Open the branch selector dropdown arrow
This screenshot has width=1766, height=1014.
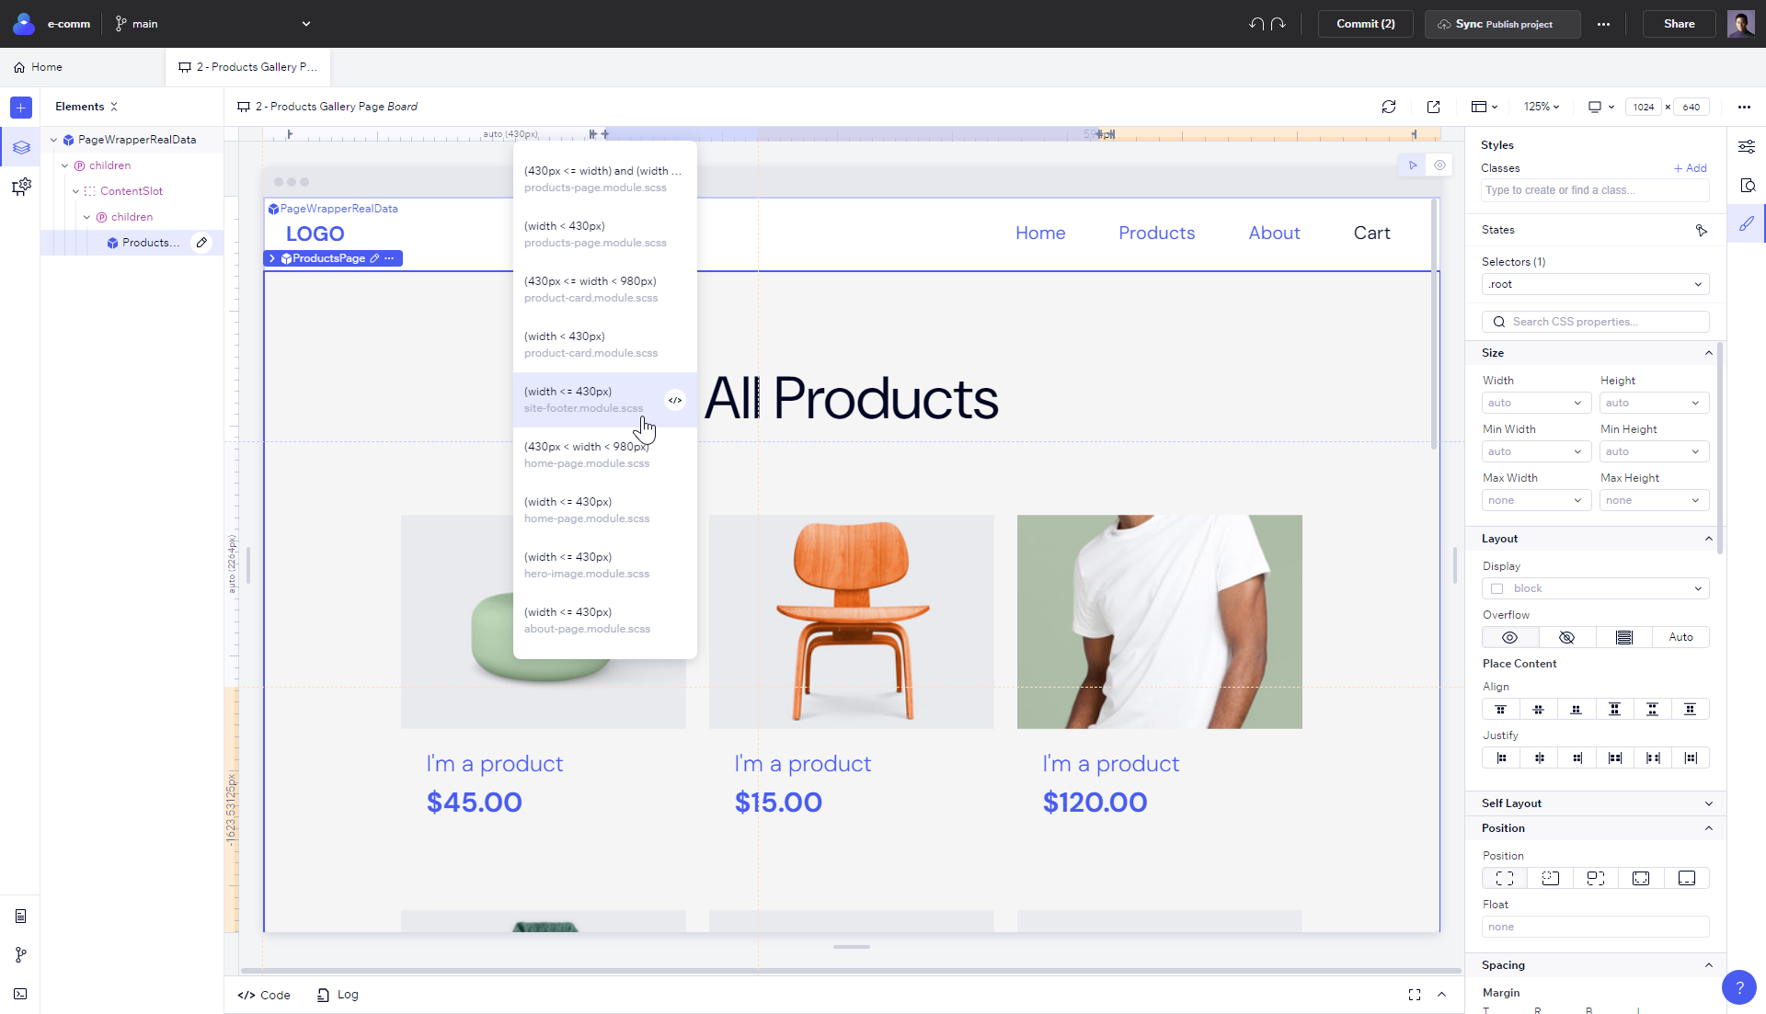click(306, 24)
